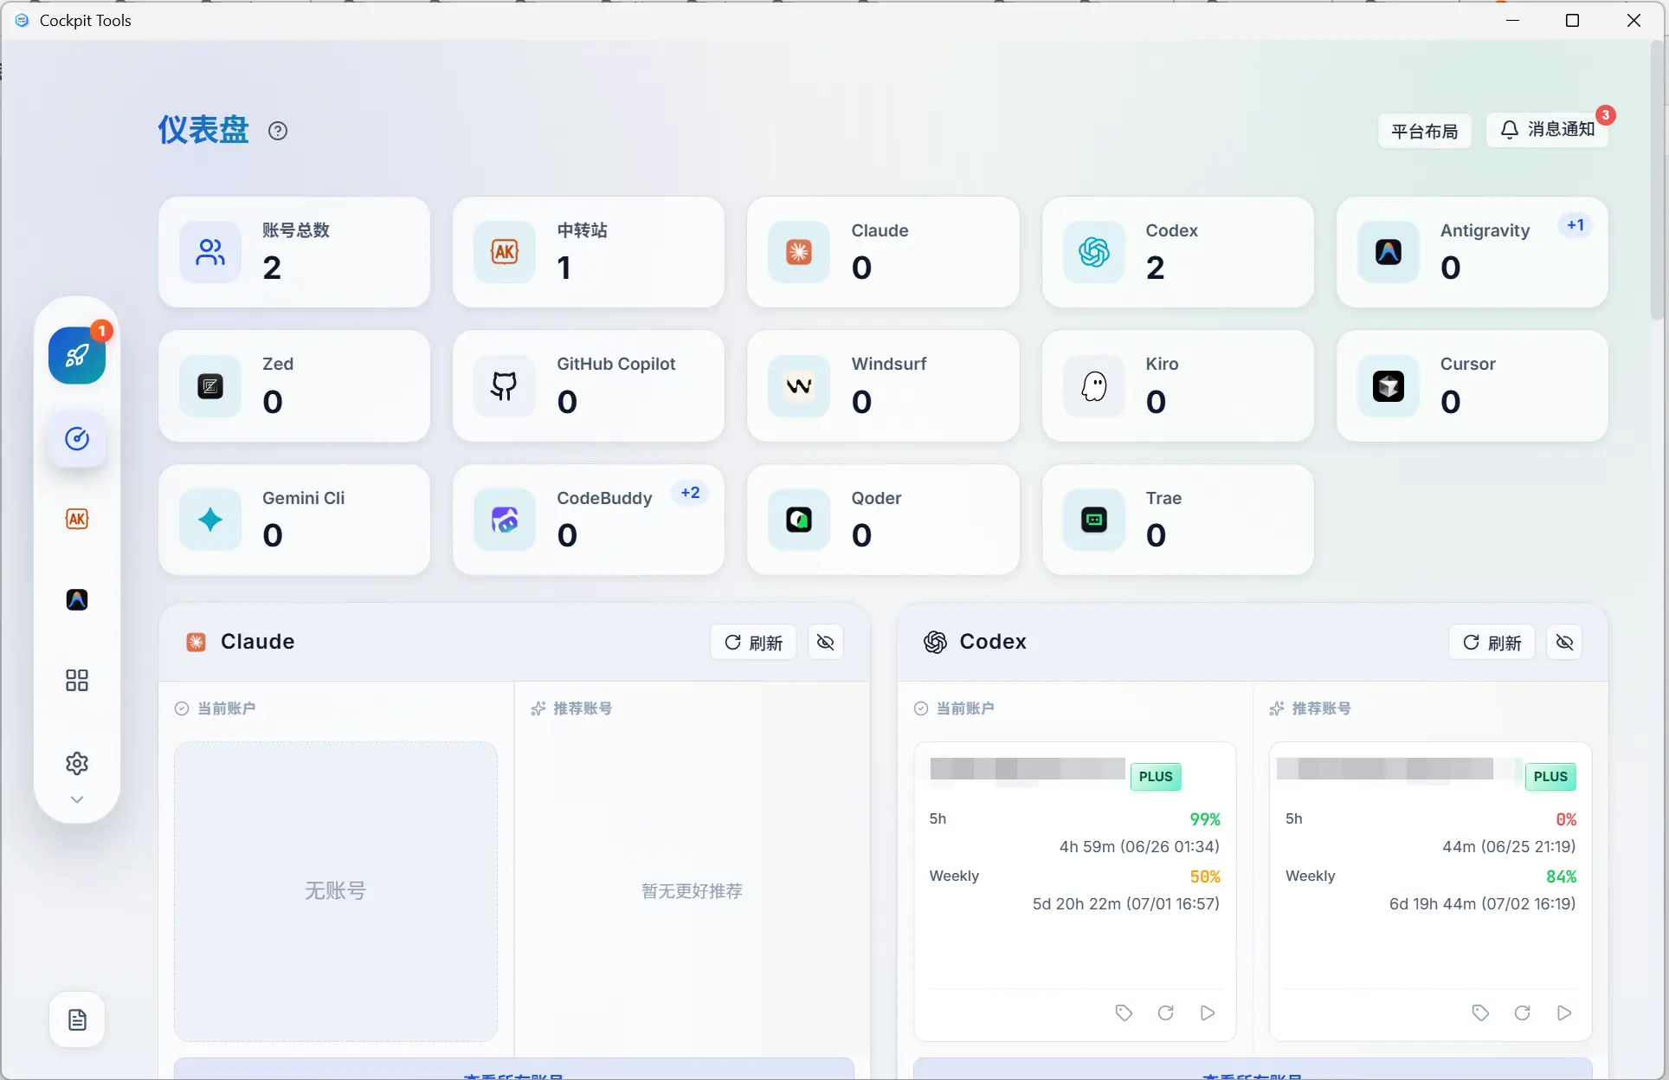Click the PLUS badge on recommended Codex account
This screenshot has height=1080, width=1669.
pos(1550,777)
